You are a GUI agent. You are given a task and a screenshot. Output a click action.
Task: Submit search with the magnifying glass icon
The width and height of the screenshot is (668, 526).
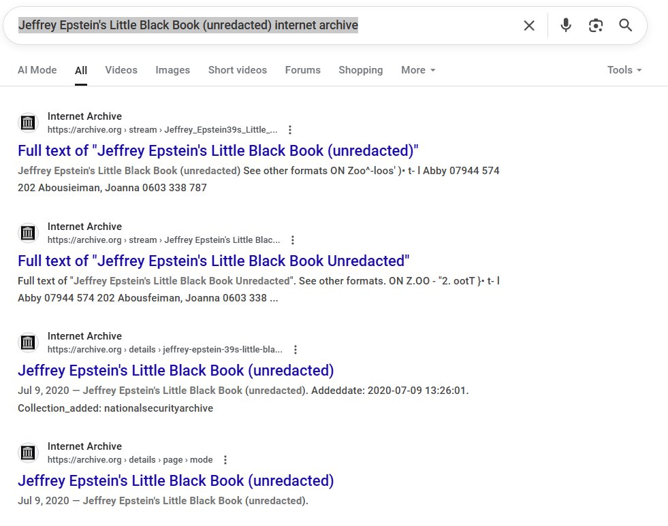coord(625,26)
